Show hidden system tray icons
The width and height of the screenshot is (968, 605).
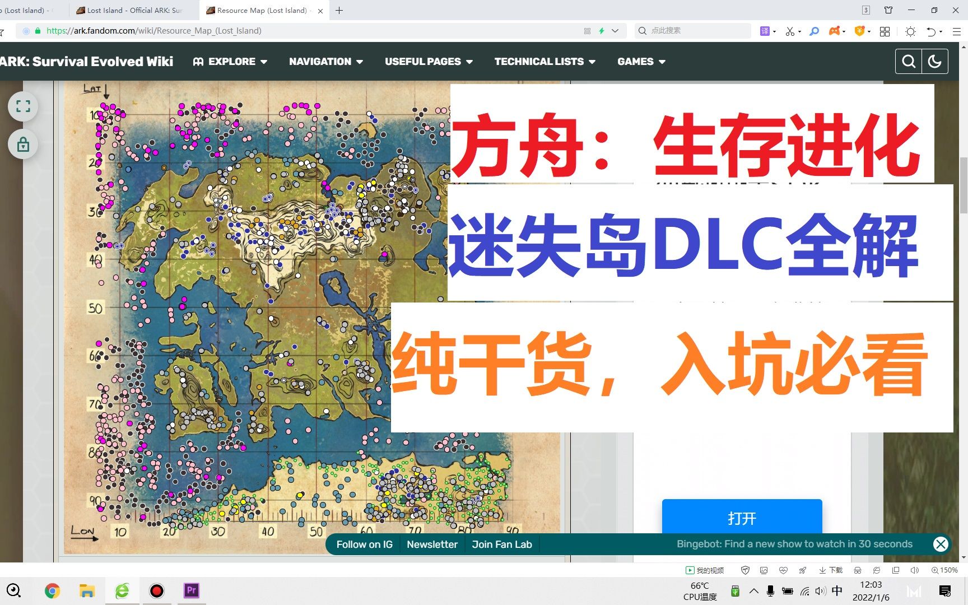coord(754,591)
